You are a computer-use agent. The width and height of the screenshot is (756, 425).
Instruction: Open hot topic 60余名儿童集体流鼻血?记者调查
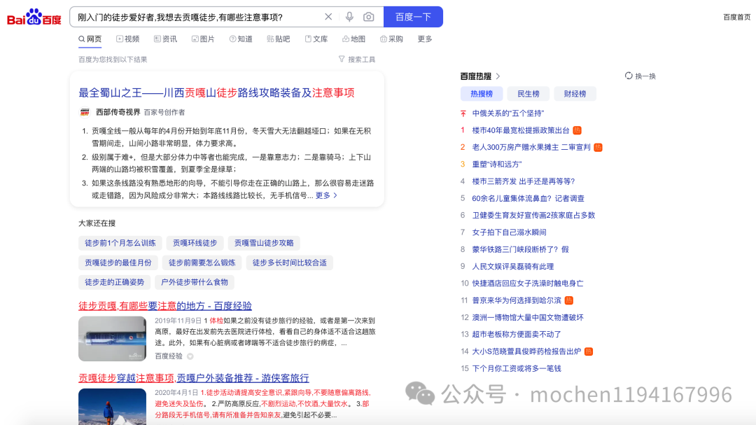coord(528,198)
